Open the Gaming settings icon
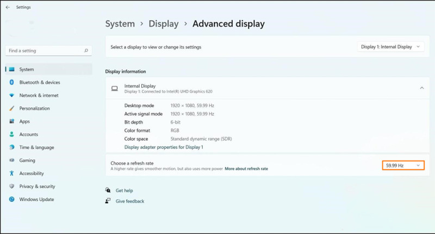 (11, 161)
